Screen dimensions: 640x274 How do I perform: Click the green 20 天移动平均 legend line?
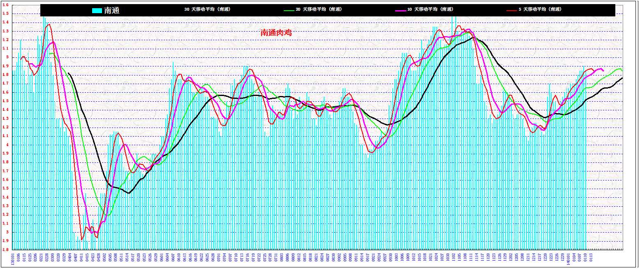tap(289, 9)
